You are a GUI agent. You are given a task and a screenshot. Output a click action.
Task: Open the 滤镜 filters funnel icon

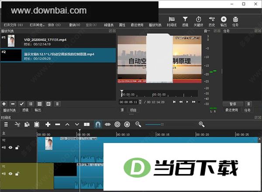click(x=185, y=19)
